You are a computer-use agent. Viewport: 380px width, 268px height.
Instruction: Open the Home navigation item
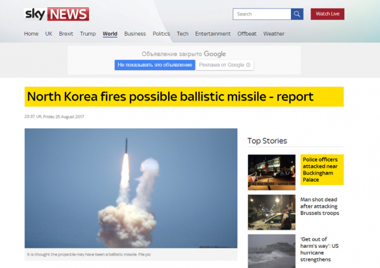pyautogui.click(x=31, y=34)
